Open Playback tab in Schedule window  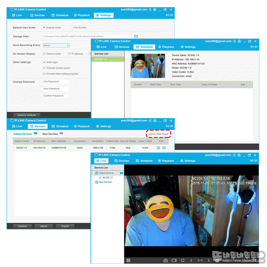[166, 47]
